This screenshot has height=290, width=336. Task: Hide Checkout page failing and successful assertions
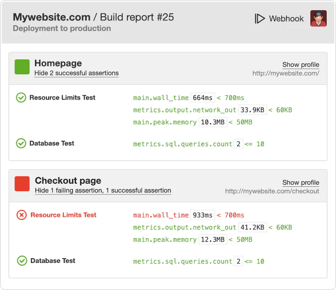pyautogui.click(x=103, y=190)
